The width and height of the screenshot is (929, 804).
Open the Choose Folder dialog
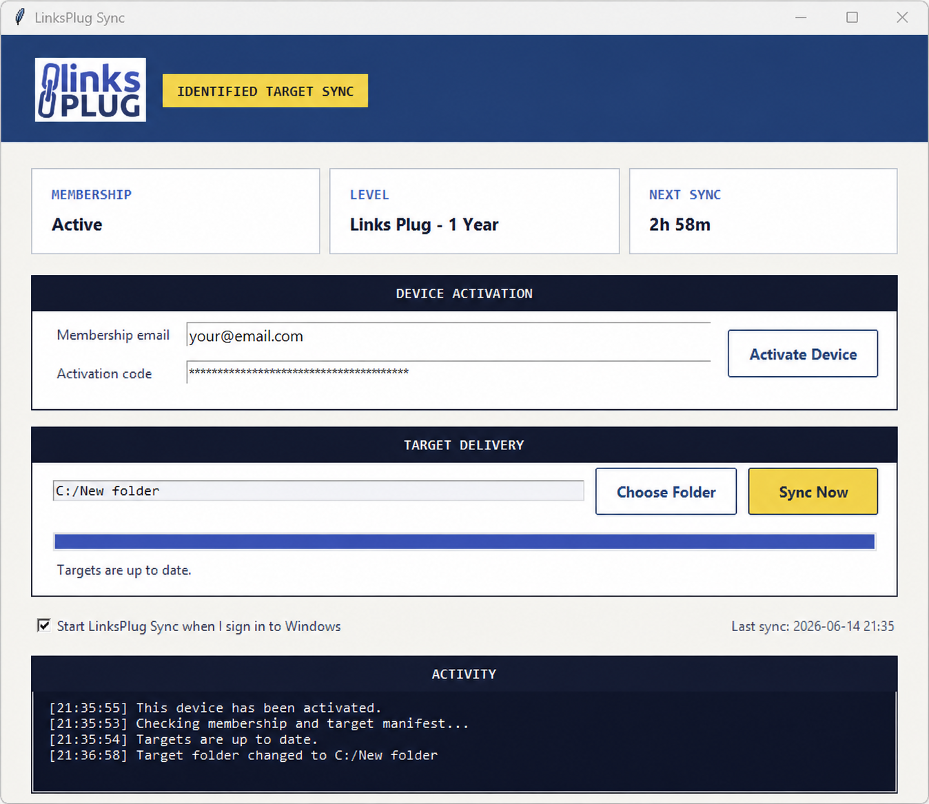[x=666, y=492]
